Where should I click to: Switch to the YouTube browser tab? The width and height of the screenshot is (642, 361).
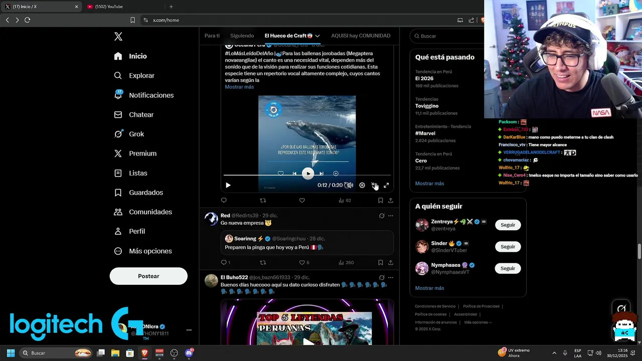[x=123, y=7]
